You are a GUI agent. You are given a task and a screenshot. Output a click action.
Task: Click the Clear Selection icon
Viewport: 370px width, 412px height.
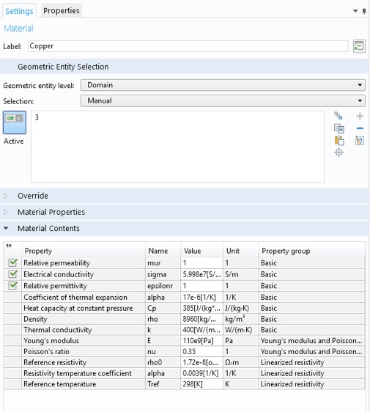(360, 141)
